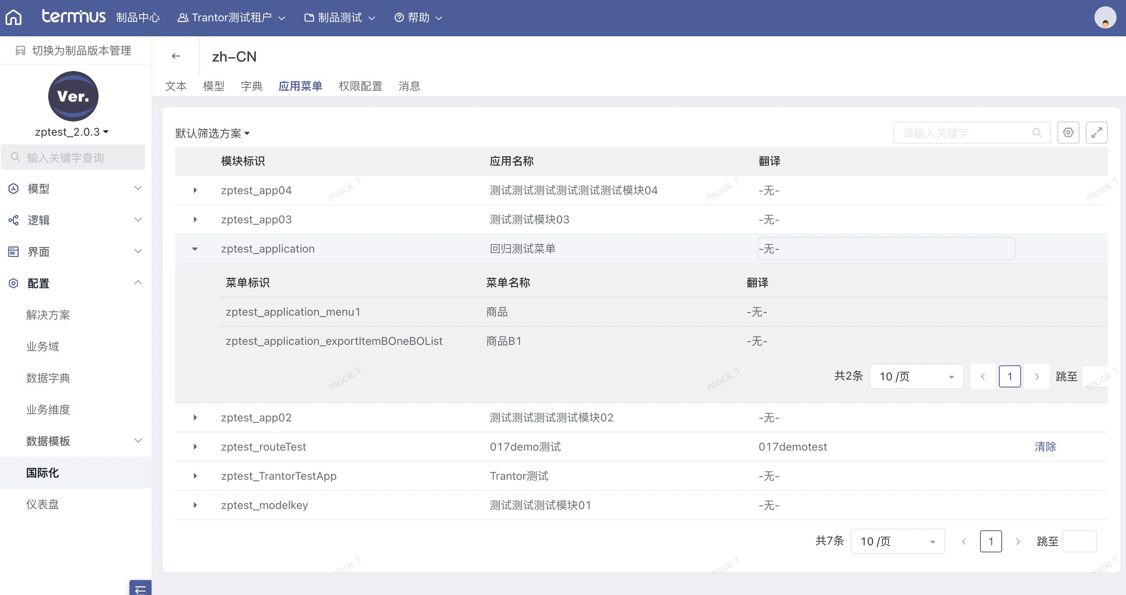
Task: Click translation cell of zptest_application_menu1
Action: 757,312
